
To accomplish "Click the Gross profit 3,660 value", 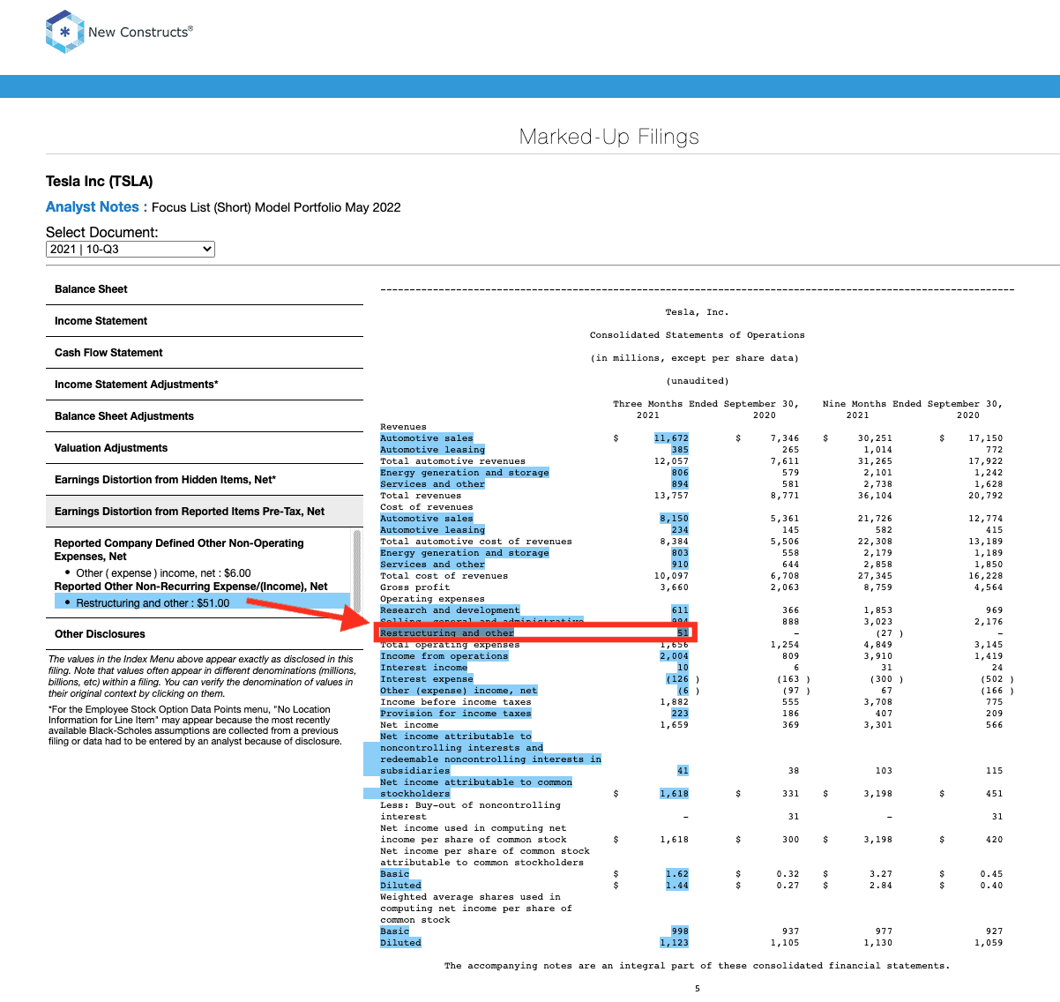I will coord(675,587).
